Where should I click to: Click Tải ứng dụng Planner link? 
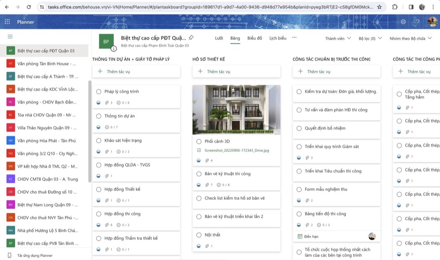35,256
